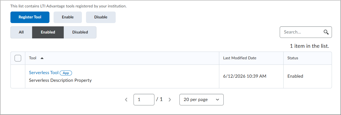Go to next page with right chevron

(170, 100)
